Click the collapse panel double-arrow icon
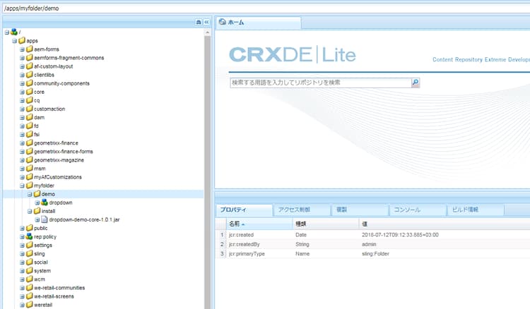Screen dimensions: 530x309 [206, 23]
